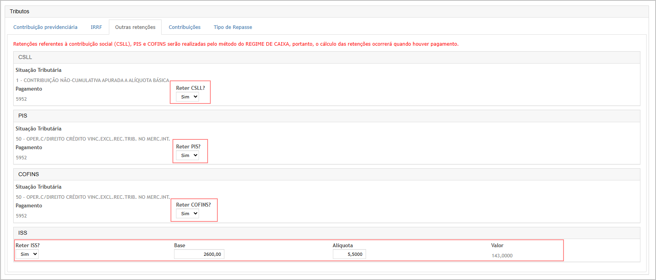Click Situação Tributária label in COFINS section

point(38,187)
